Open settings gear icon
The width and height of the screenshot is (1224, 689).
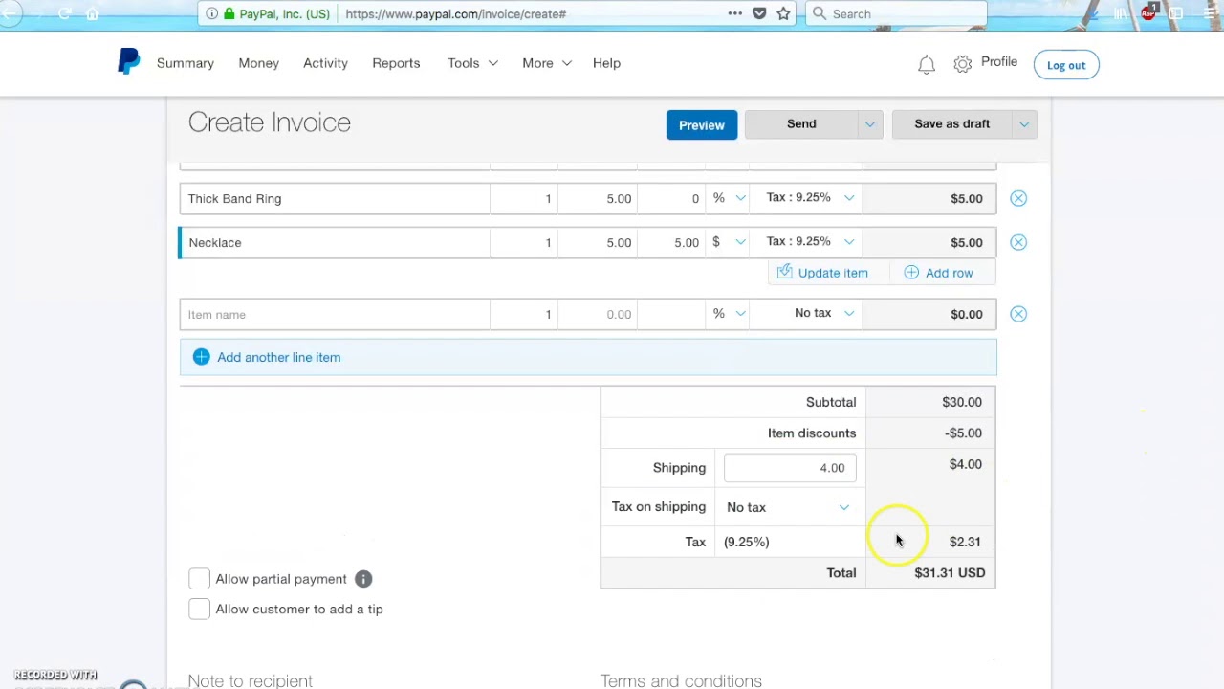tap(962, 64)
